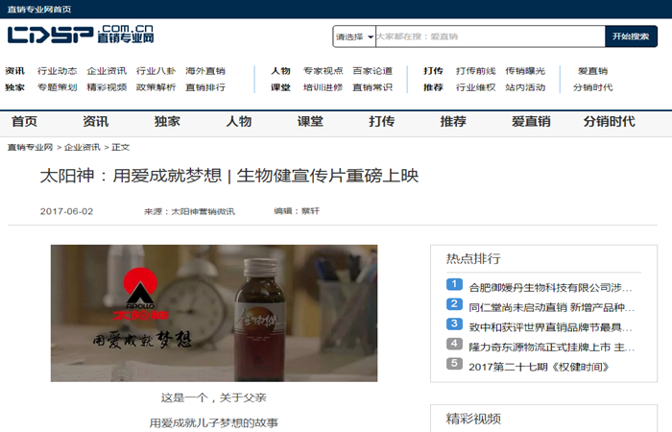Open 精彩视频 link in category list
The height and width of the screenshot is (432, 672).
tap(107, 87)
